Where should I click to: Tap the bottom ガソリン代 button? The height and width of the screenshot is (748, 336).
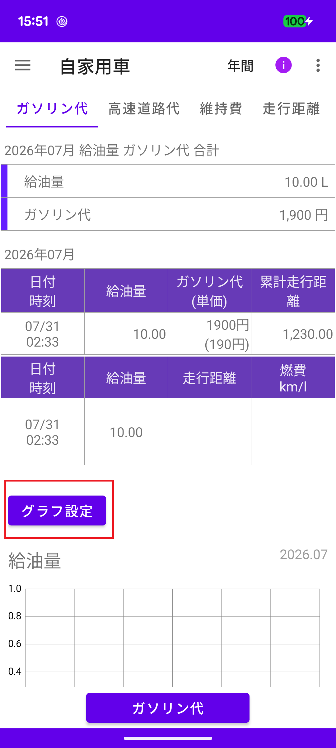pyautogui.click(x=168, y=708)
